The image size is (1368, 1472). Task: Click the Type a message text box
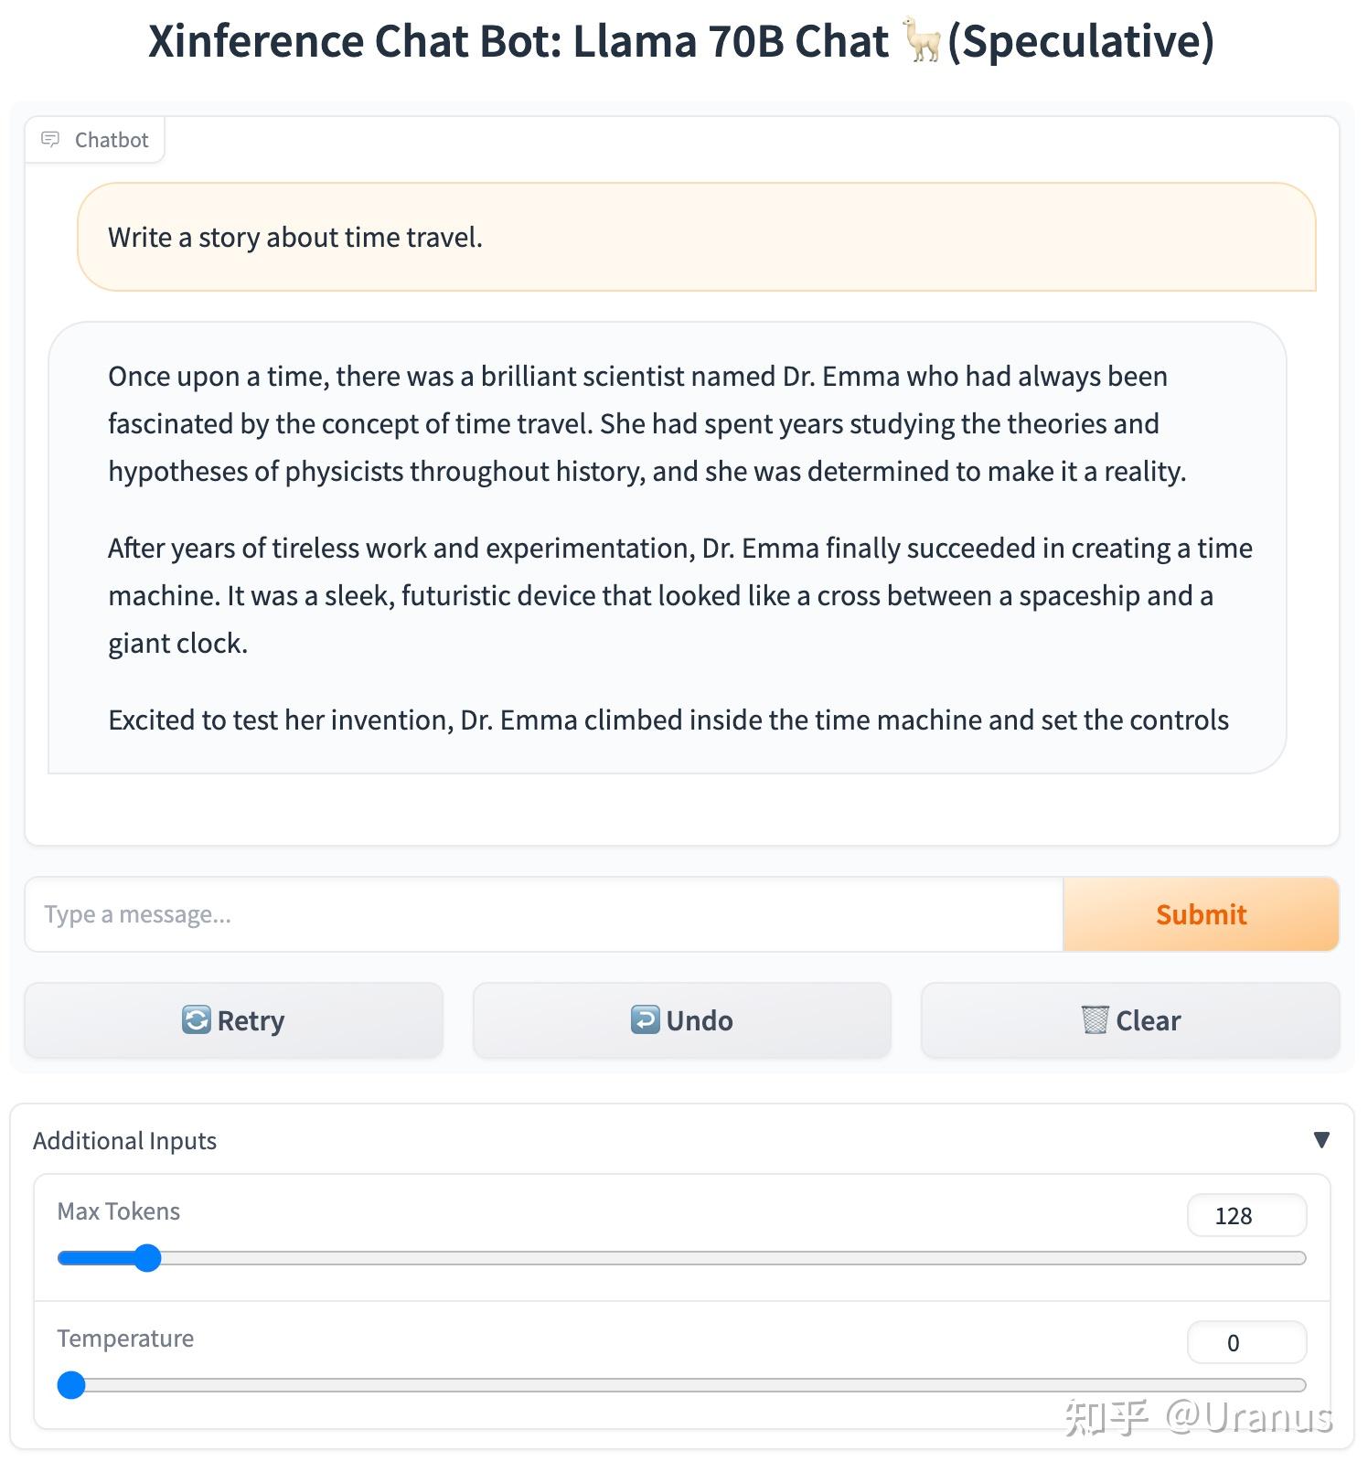544,914
